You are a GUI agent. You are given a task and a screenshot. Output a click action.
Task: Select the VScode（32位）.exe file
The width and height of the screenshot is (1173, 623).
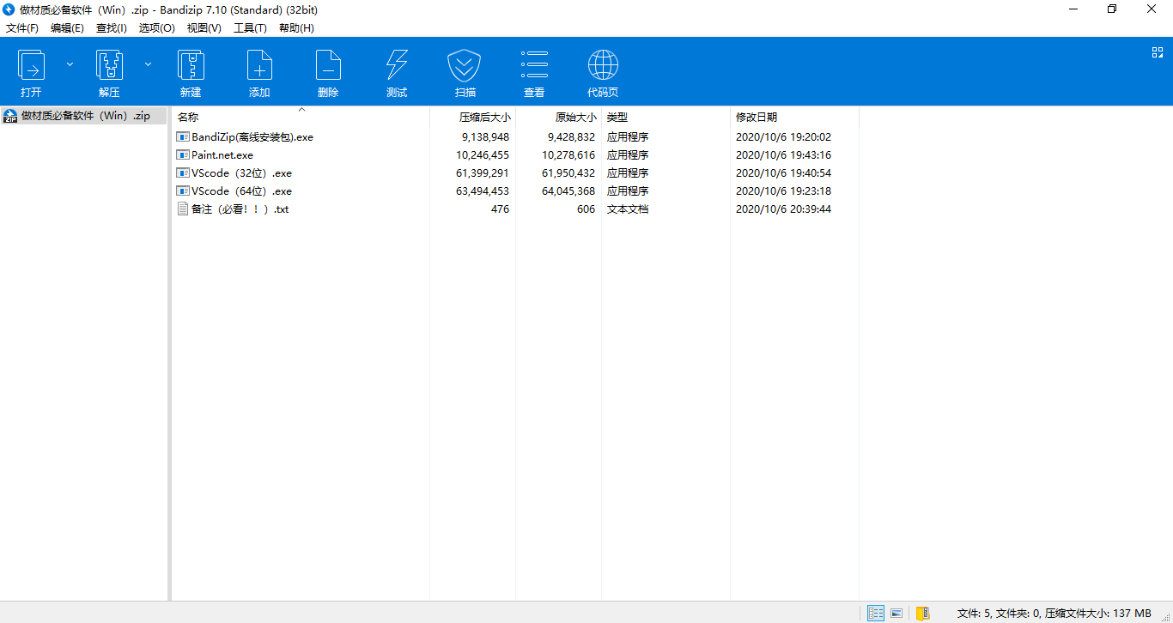[x=234, y=172]
